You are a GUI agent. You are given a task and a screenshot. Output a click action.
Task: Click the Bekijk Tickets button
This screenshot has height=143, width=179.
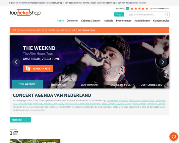coord(38,69)
